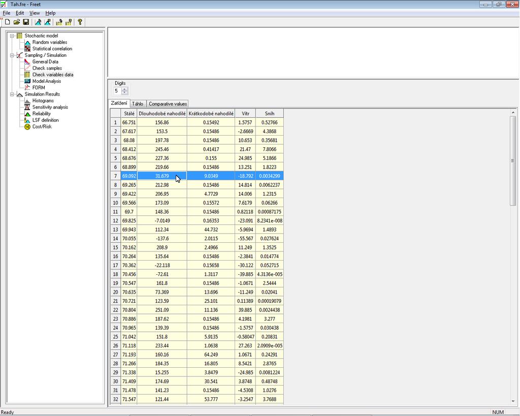The width and height of the screenshot is (520, 416).
Task: Click the Dlouhodobé nahodilé column header
Action: click(x=162, y=113)
